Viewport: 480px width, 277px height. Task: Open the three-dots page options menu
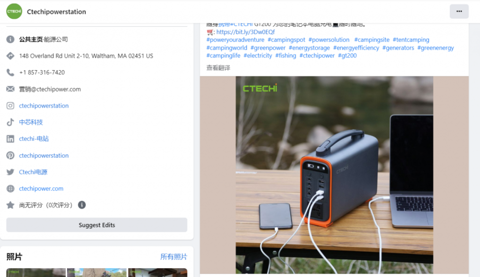pos(459,11)
